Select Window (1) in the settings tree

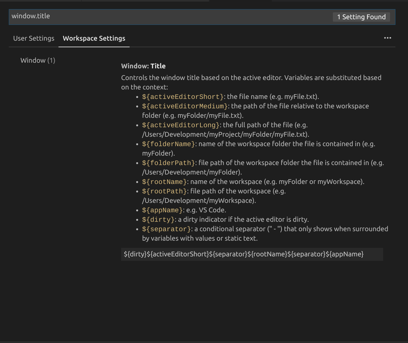pos(38,60)
